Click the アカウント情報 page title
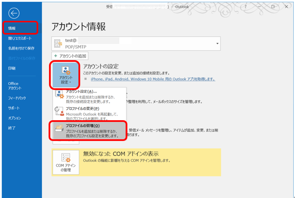 (79, 26)
